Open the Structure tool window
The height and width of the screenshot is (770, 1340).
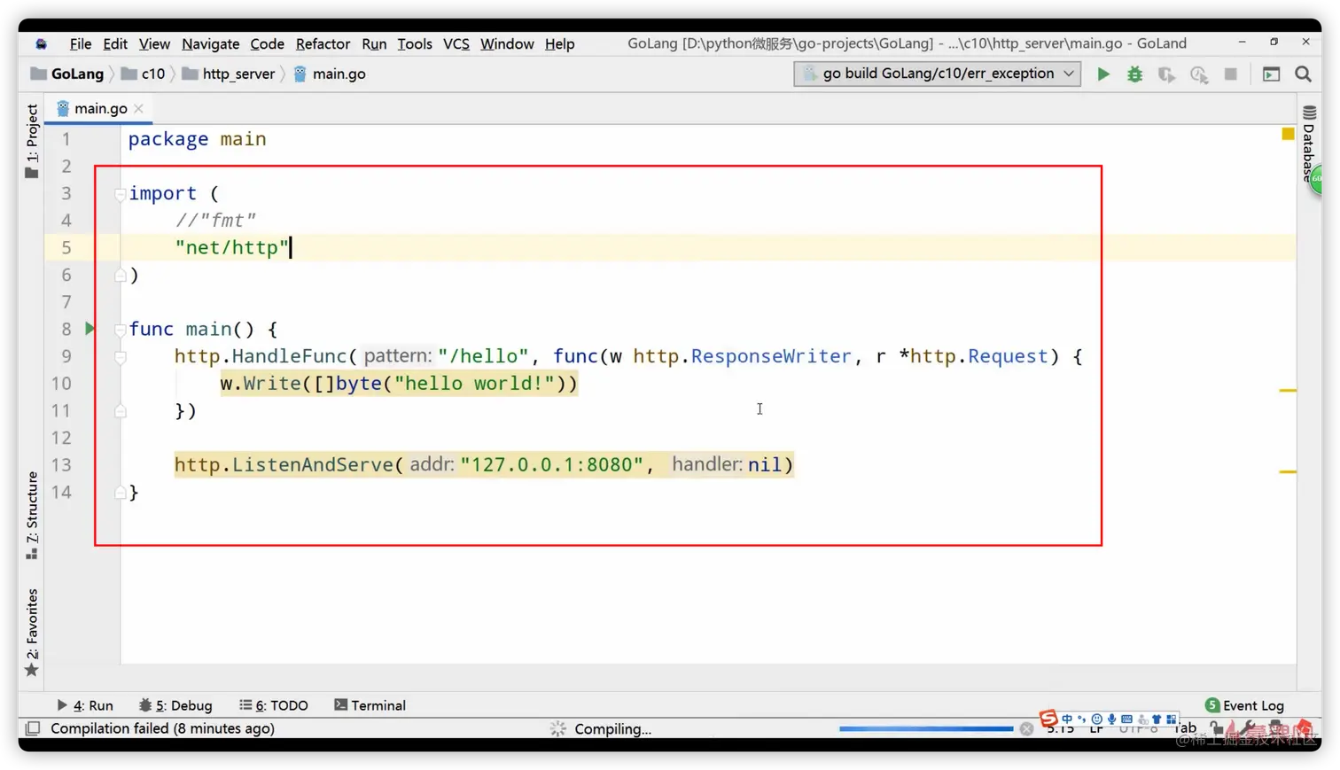click(32, 516)
